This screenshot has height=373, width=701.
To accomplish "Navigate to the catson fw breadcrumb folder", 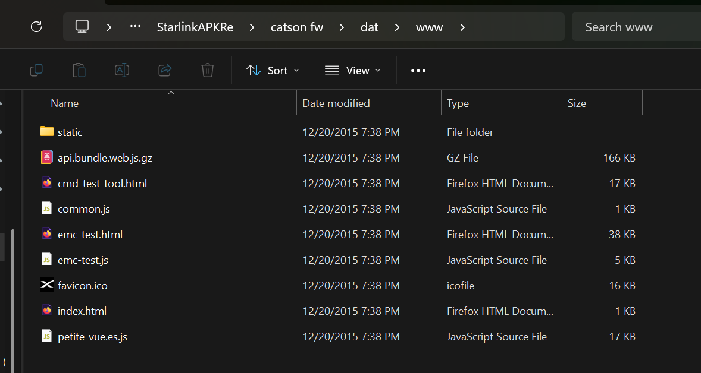I will (297, 27).
